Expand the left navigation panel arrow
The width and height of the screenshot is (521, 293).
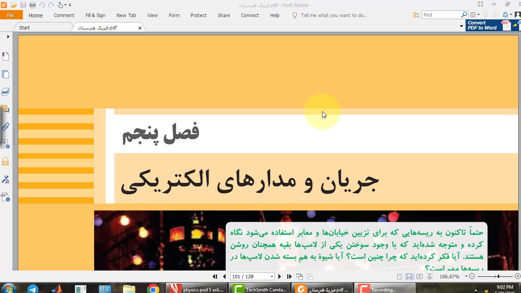point(8,36)
